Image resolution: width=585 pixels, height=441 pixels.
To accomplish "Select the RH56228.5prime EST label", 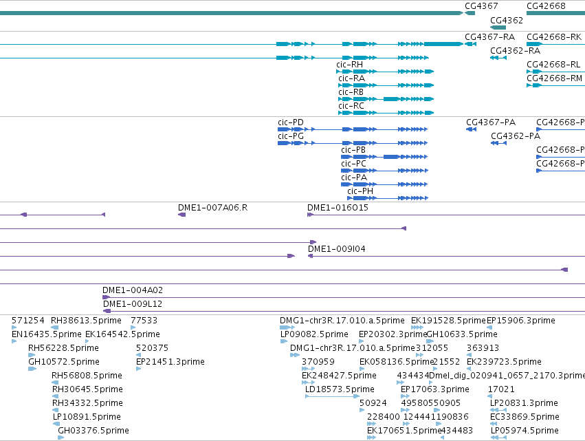I will coord(63,348).
